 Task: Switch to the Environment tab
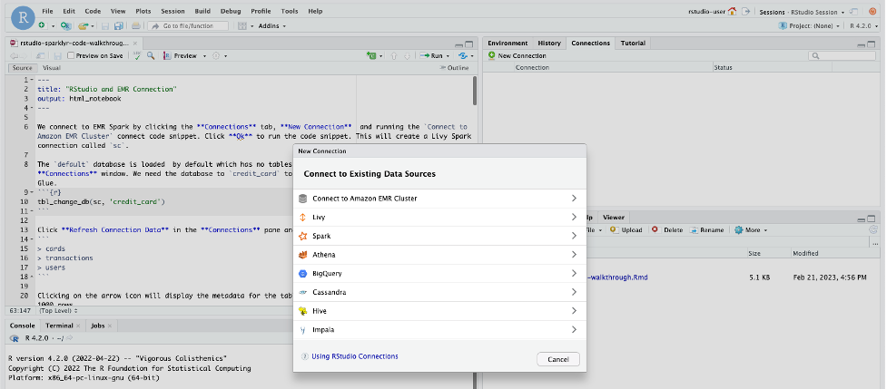[508, 43]
